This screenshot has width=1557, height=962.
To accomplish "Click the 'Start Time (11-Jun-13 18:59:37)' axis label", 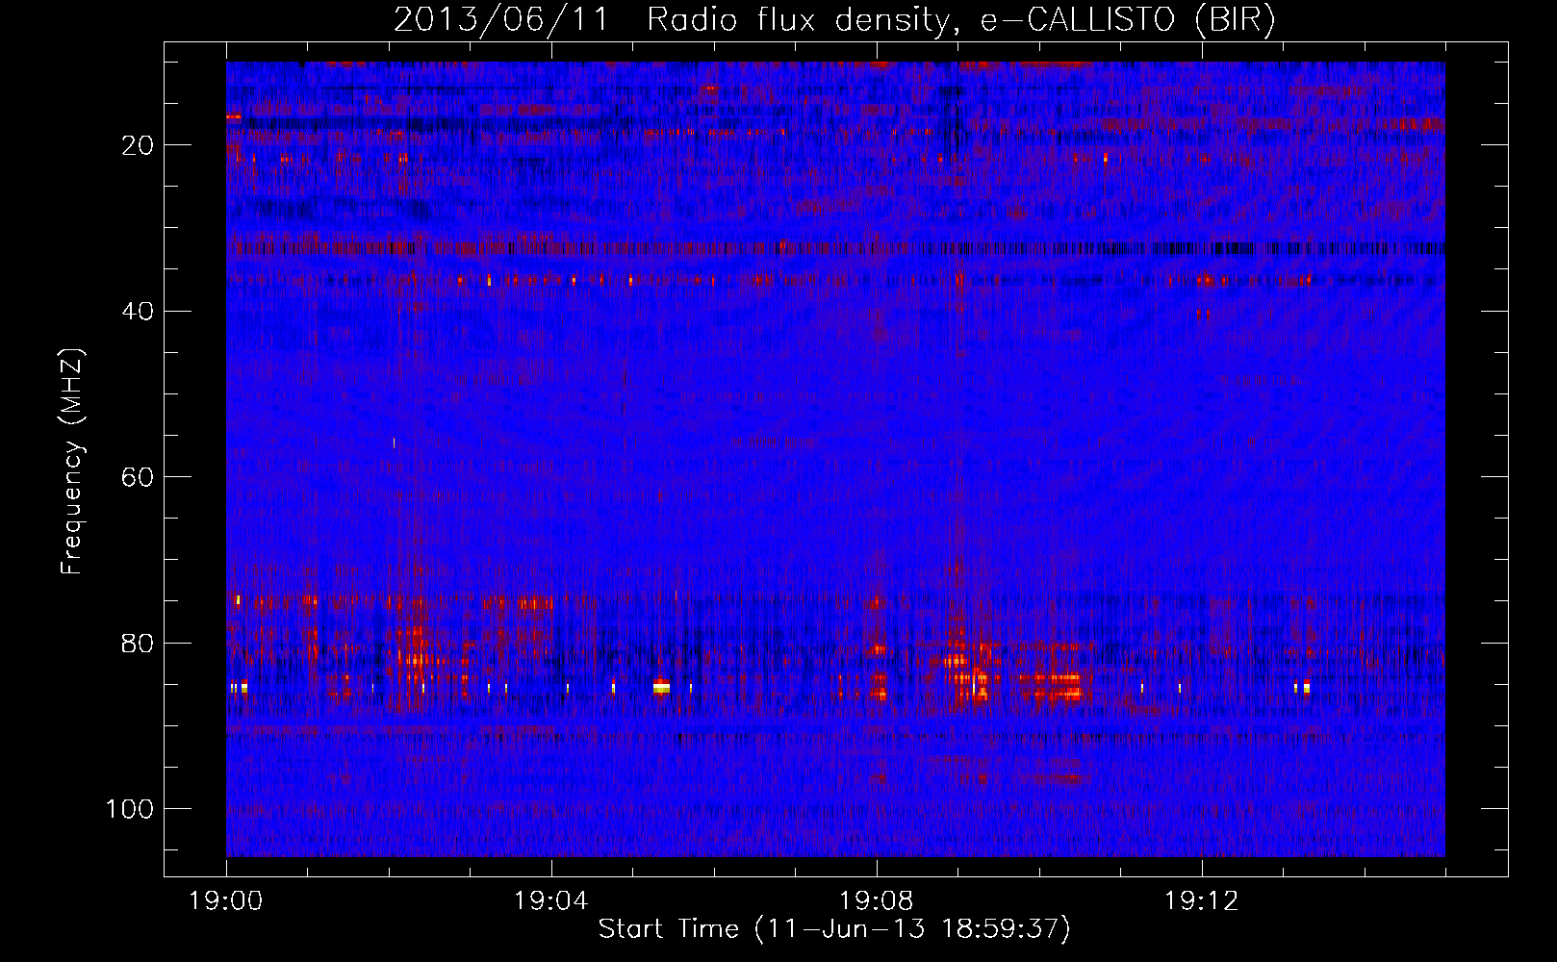I will pos(834,929).
